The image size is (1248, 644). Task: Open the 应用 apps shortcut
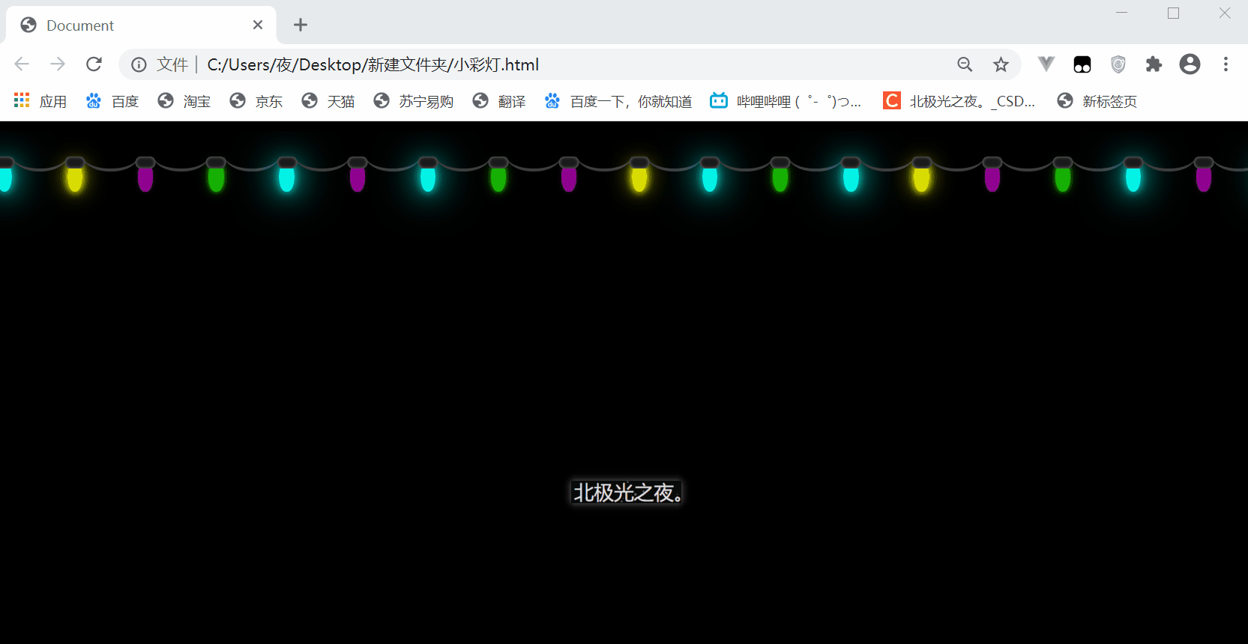click(40, 101)
